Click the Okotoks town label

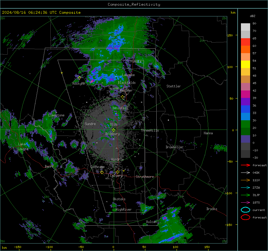[x=119, y=199]
